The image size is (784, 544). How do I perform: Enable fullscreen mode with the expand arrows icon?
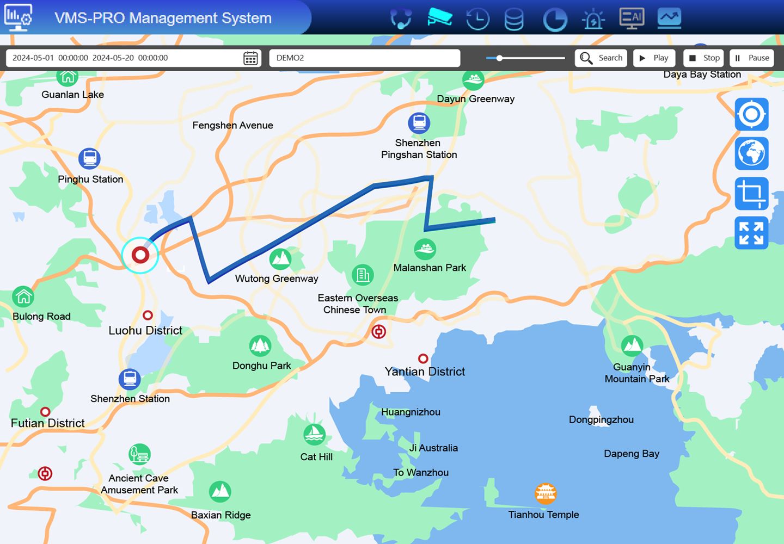(751, 233)
